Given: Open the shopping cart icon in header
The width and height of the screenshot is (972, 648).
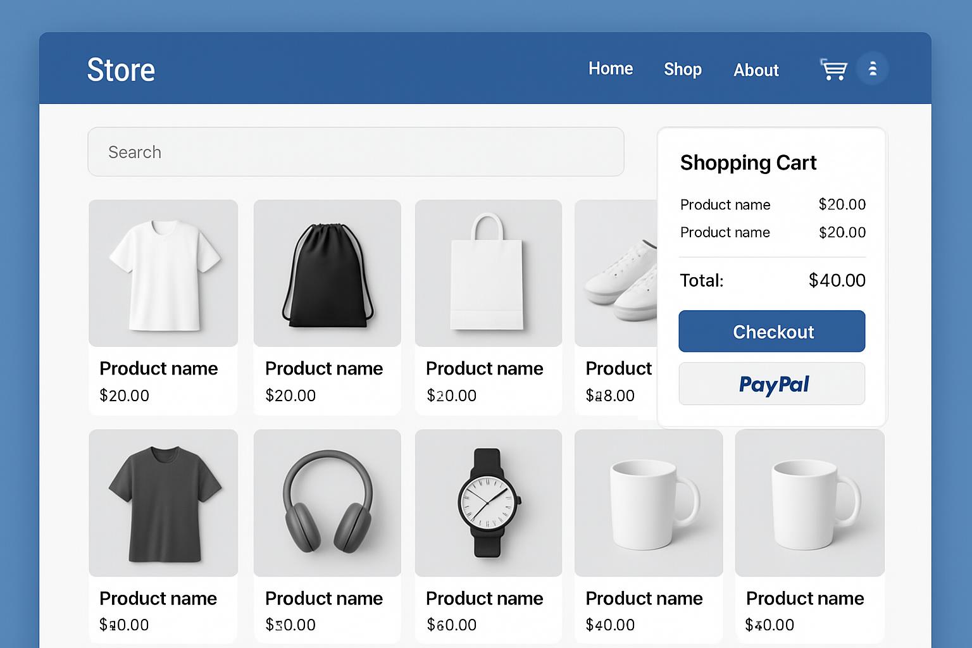Looking at the screenshot, I should (x=833, y=69).
